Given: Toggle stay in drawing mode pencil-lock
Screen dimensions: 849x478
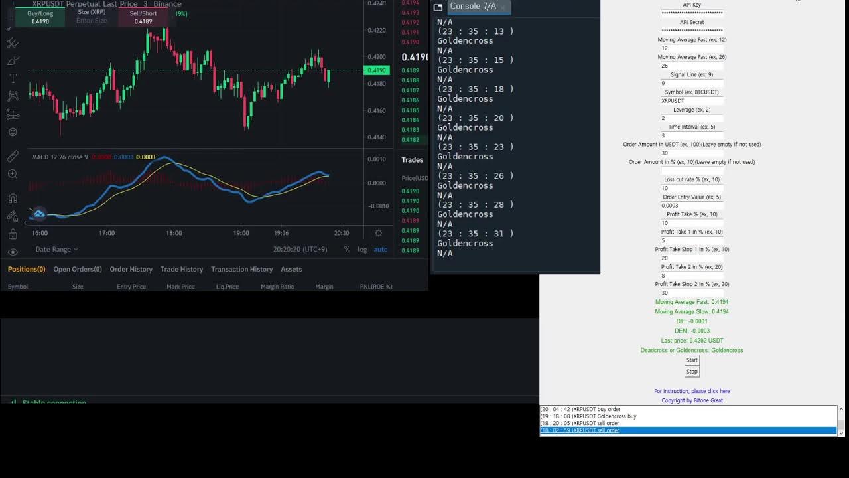Looking at the screenshot, I should click(x=13, y=216).
